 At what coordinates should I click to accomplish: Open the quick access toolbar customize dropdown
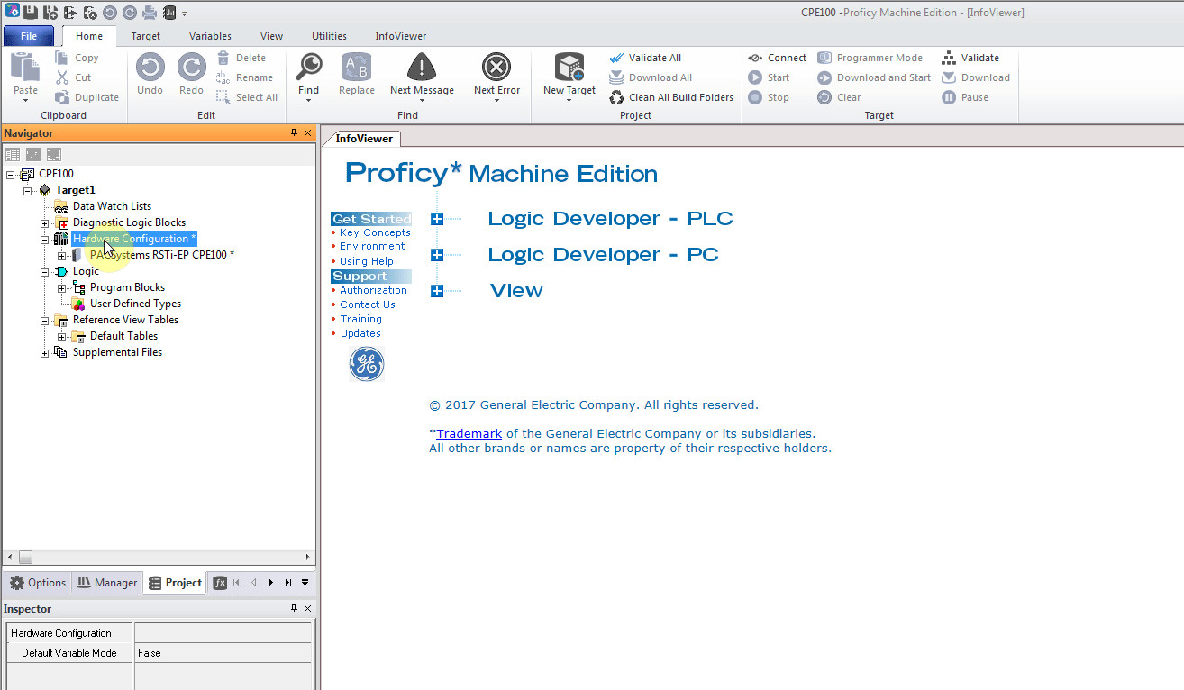(185, 14)
